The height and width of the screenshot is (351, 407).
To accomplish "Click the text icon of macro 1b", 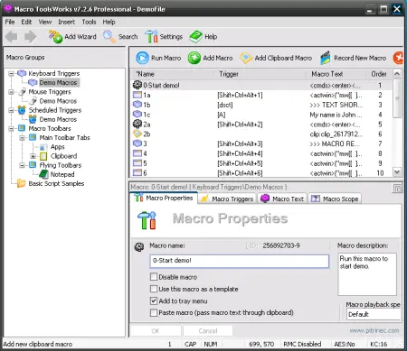I will pyautogui.click(x=137, y=105).
